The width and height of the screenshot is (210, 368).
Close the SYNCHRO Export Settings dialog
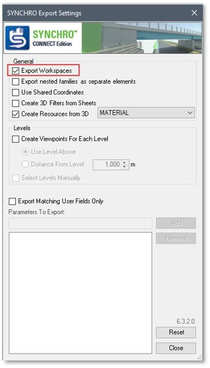[194, 13]
